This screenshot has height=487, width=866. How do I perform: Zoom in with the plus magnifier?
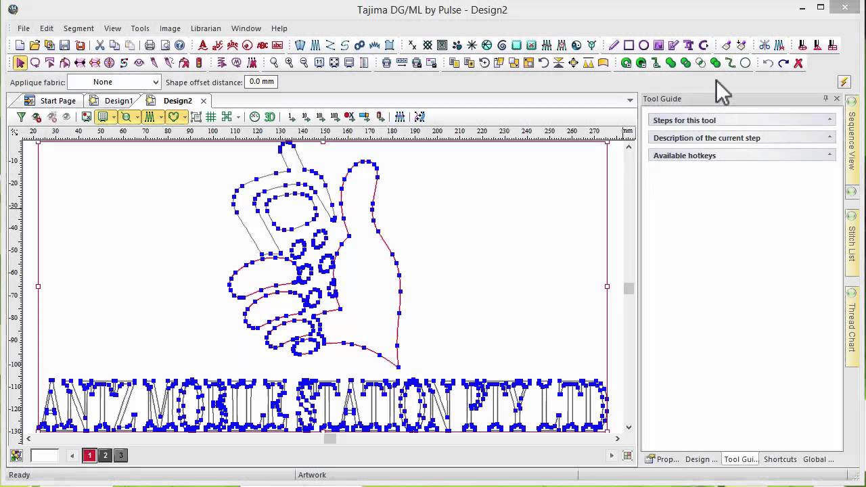pos(290,63)
